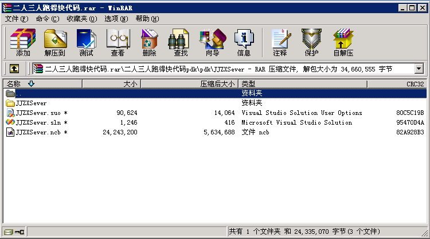
Task: Show archive 信息 (Info) icon
Action: pos(244,42)
